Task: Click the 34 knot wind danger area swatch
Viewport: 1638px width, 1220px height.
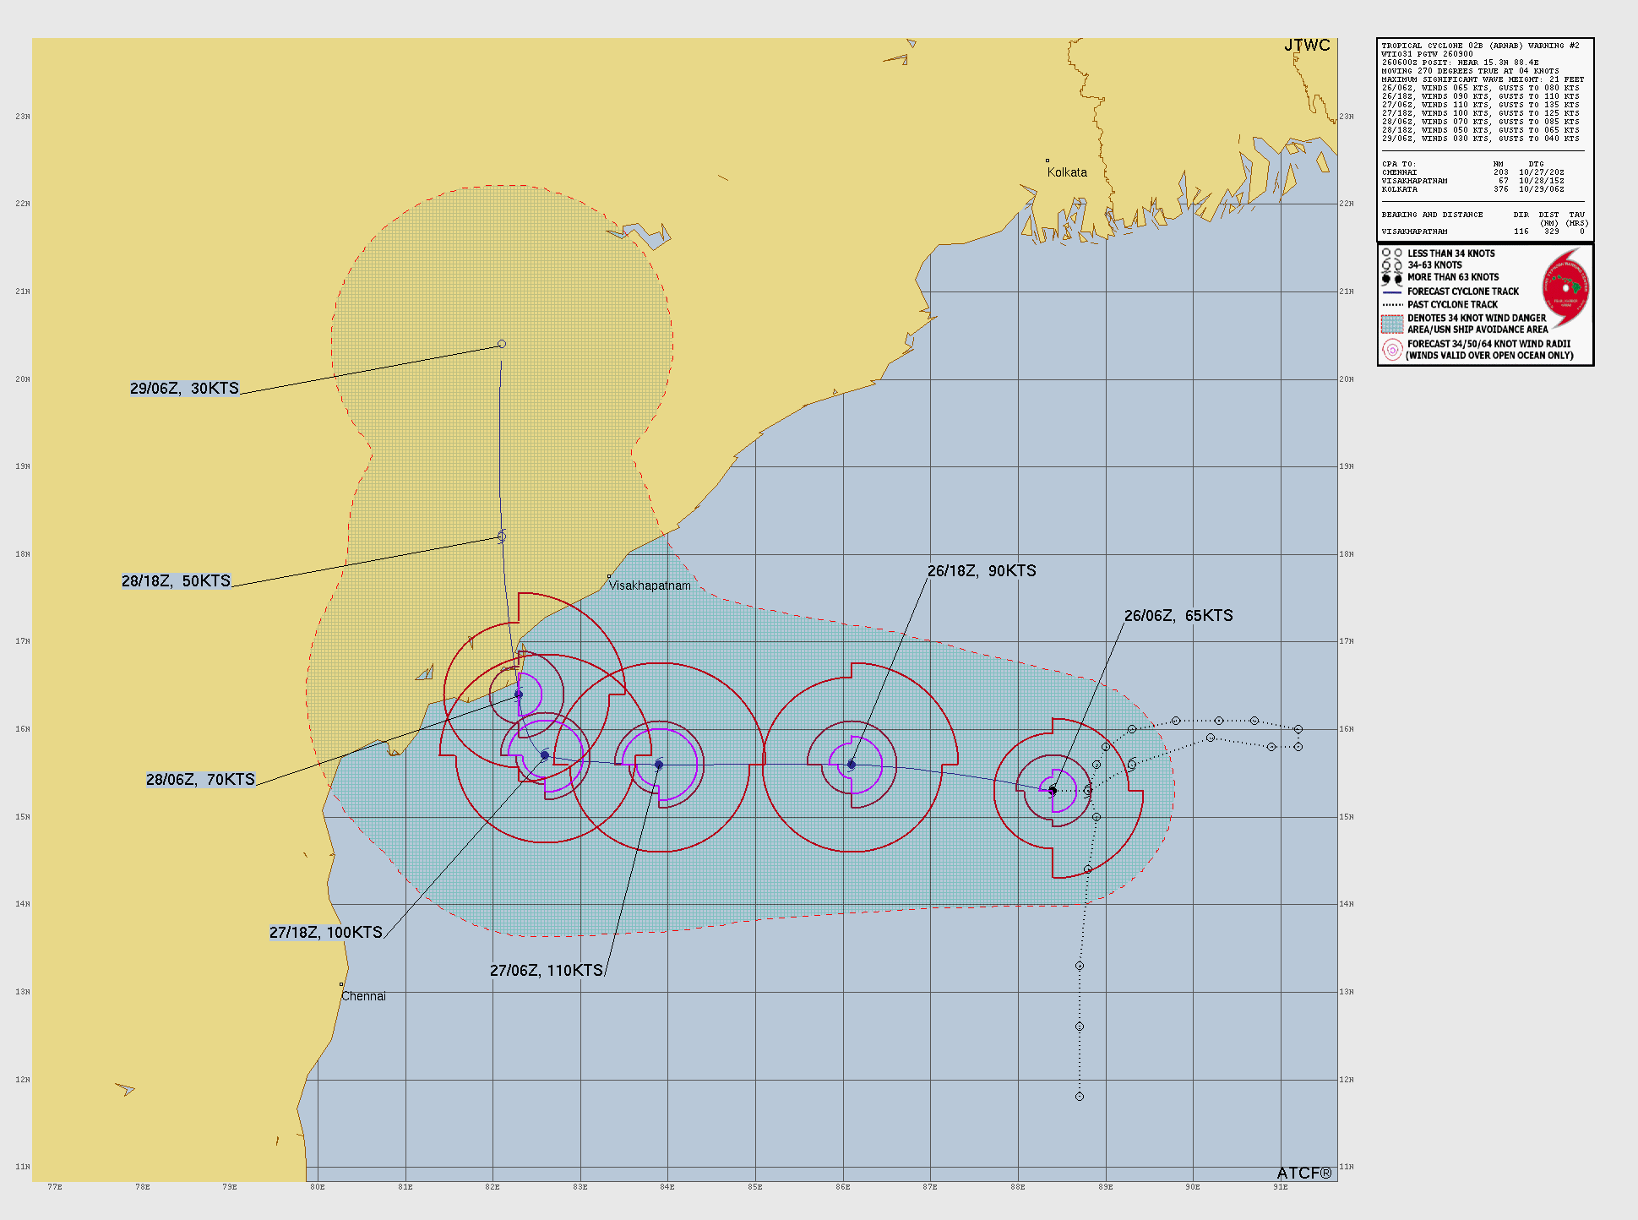Action: coord(1392,324)
